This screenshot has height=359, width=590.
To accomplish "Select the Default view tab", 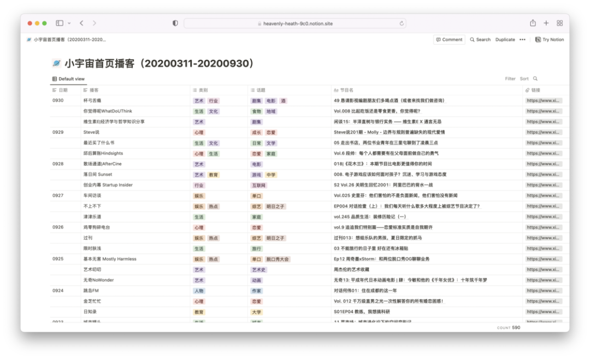I will click(68, 79).
